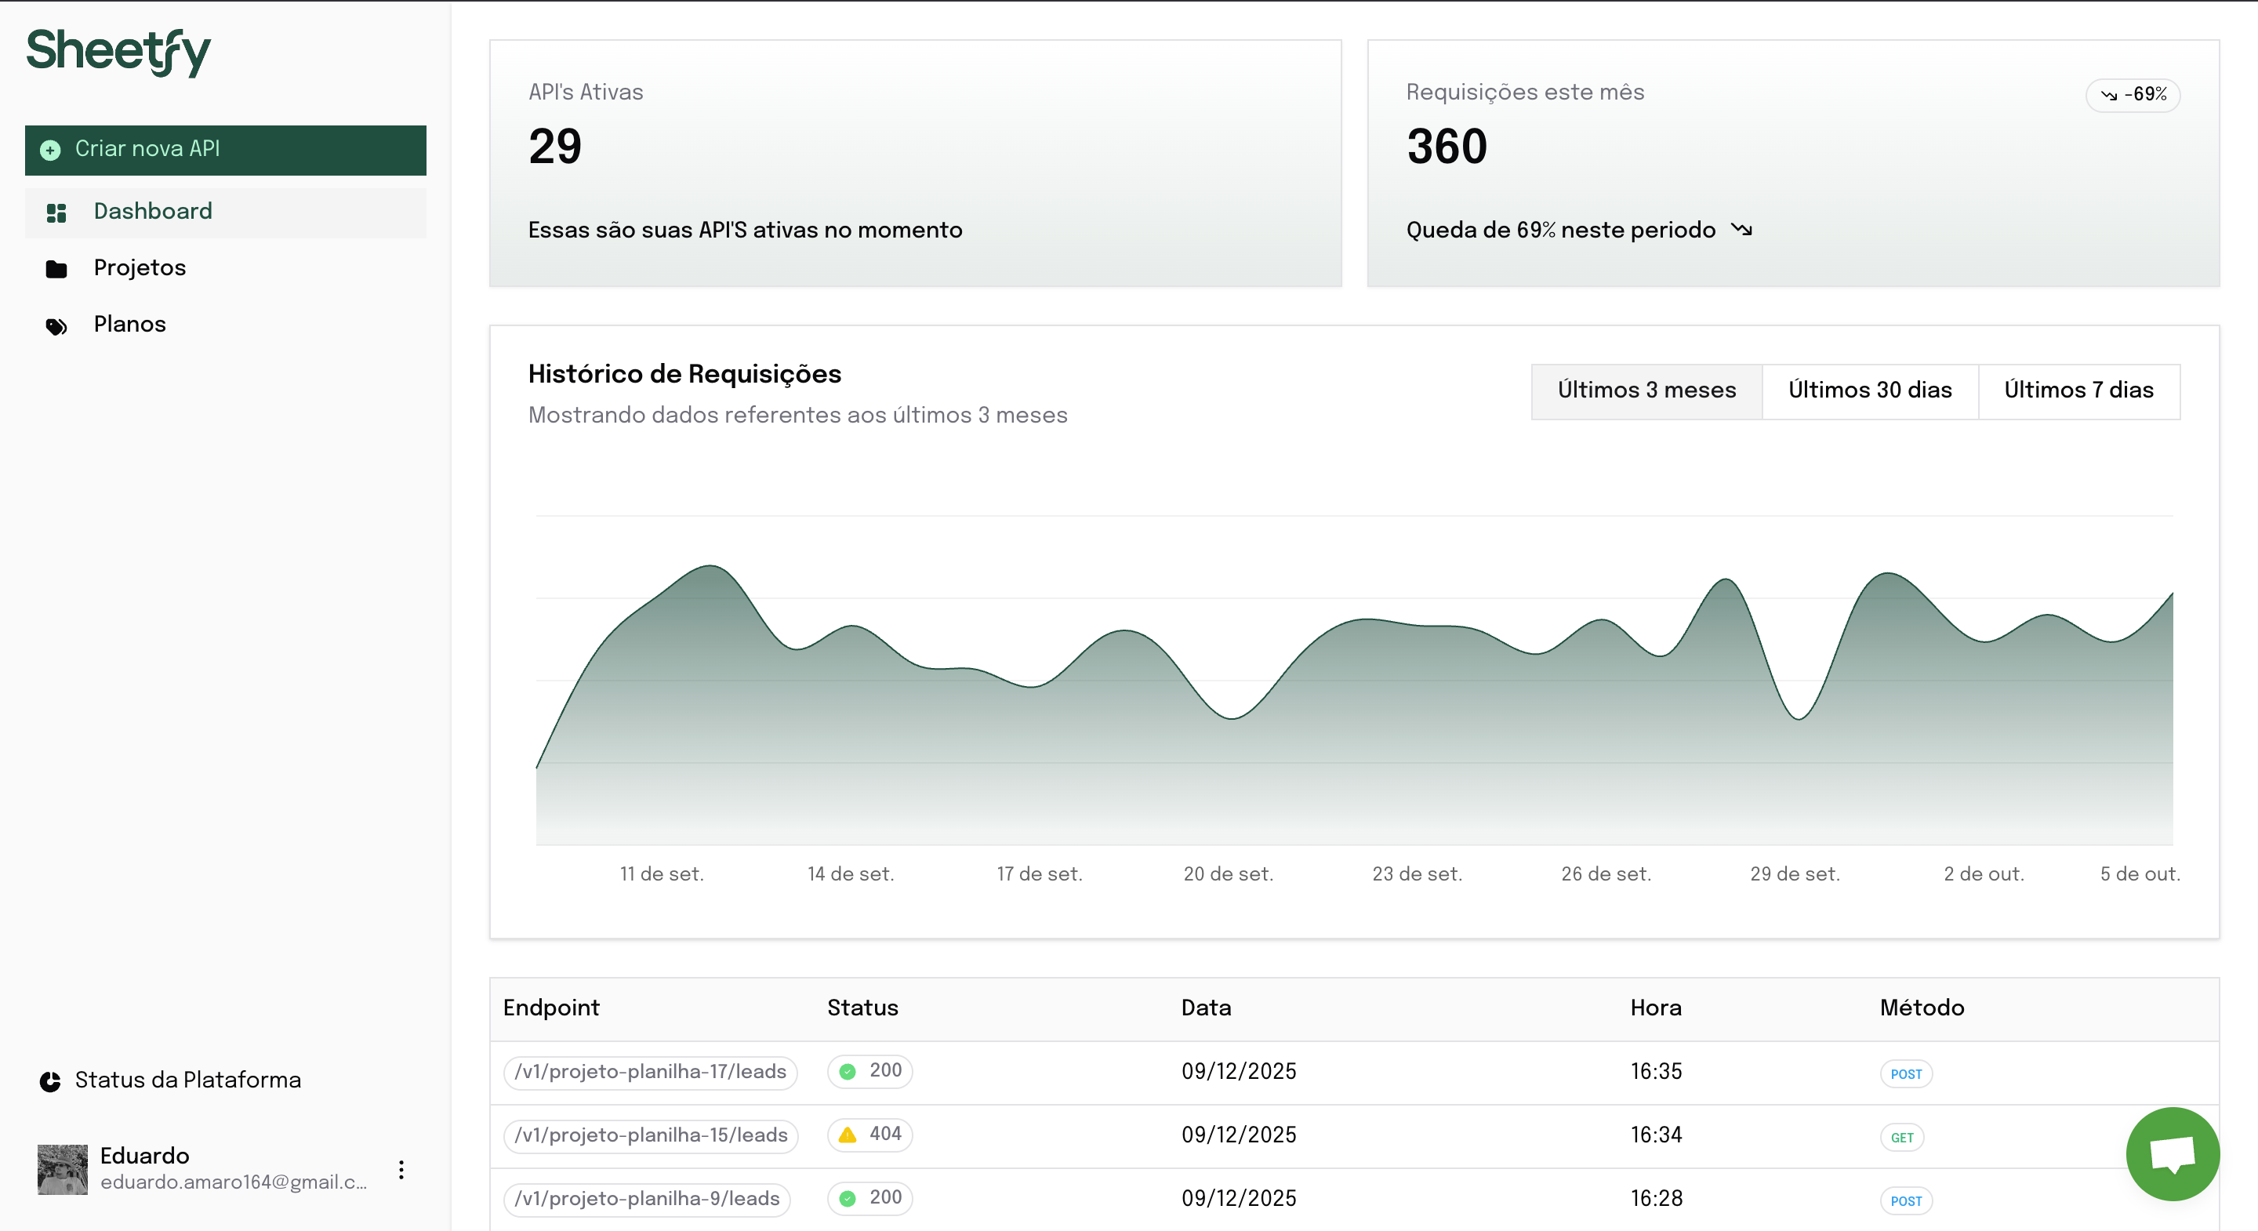
Task: Click the Dashboard grid icon
Action: pyautogui.click(x=56, y=212)
